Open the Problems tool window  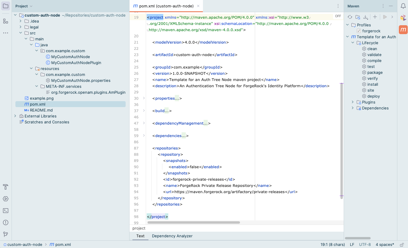[5, 222]
